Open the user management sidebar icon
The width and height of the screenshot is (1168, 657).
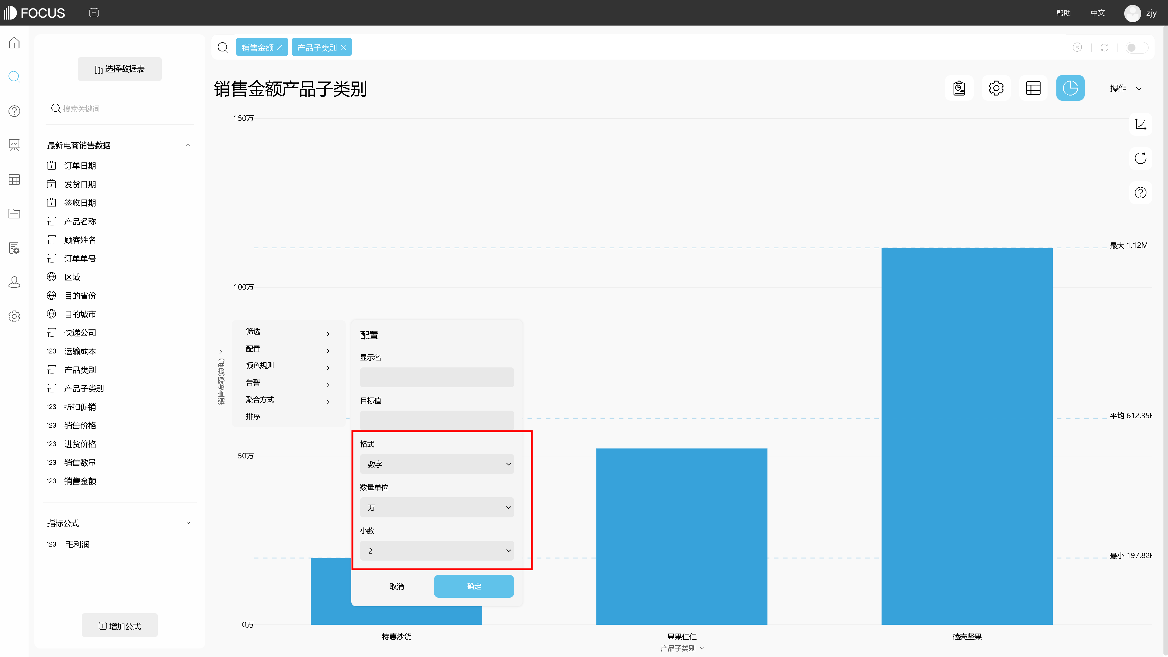point(15,282)
